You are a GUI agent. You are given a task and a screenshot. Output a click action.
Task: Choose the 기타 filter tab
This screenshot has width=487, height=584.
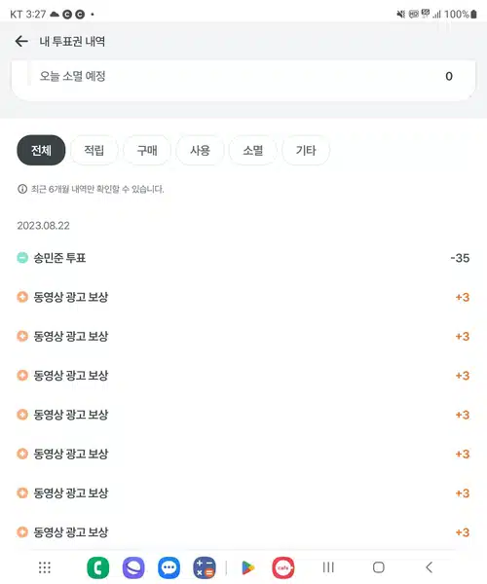[306, 150]
